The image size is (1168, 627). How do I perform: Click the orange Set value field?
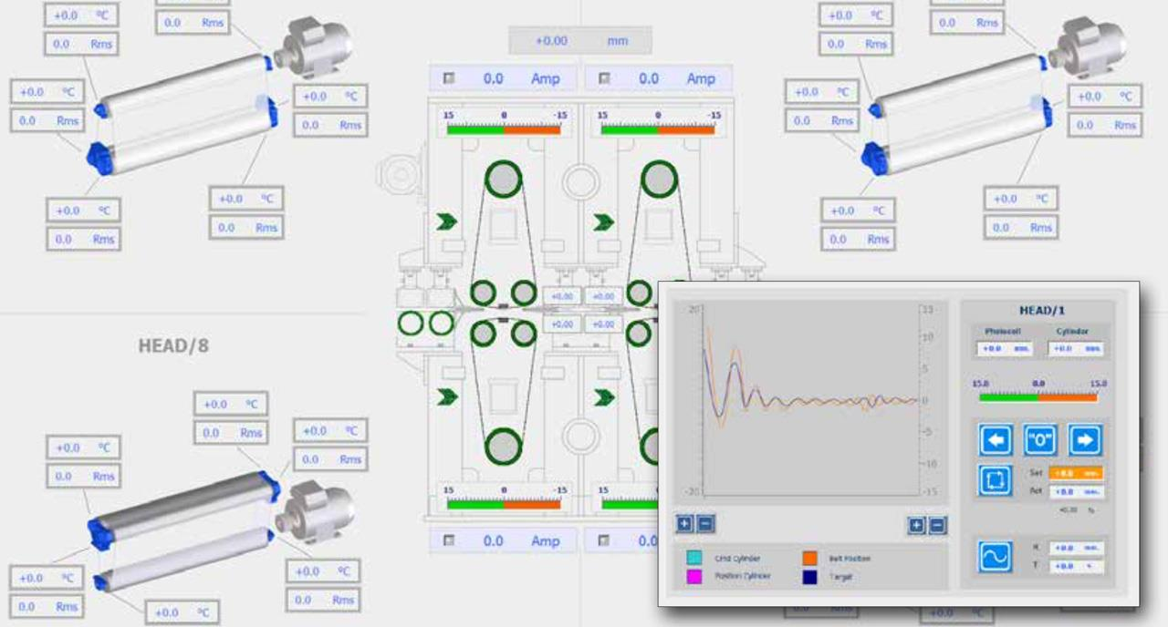pyautogui.click(x=1076, y=473)
